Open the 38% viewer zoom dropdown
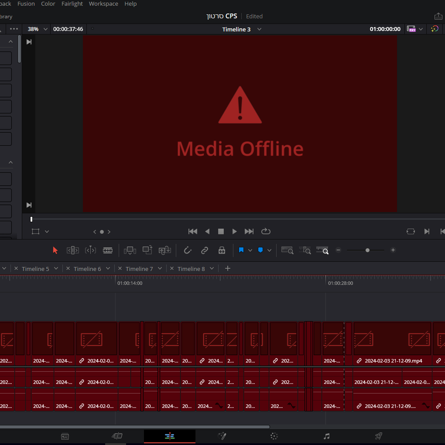 [38, 29]
